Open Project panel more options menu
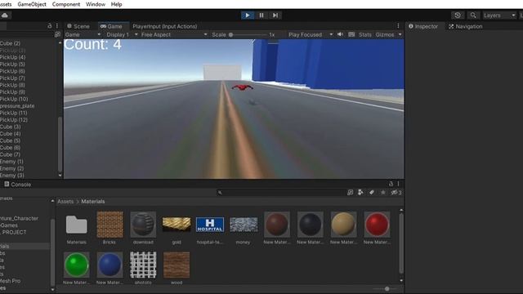 [398, 184]
